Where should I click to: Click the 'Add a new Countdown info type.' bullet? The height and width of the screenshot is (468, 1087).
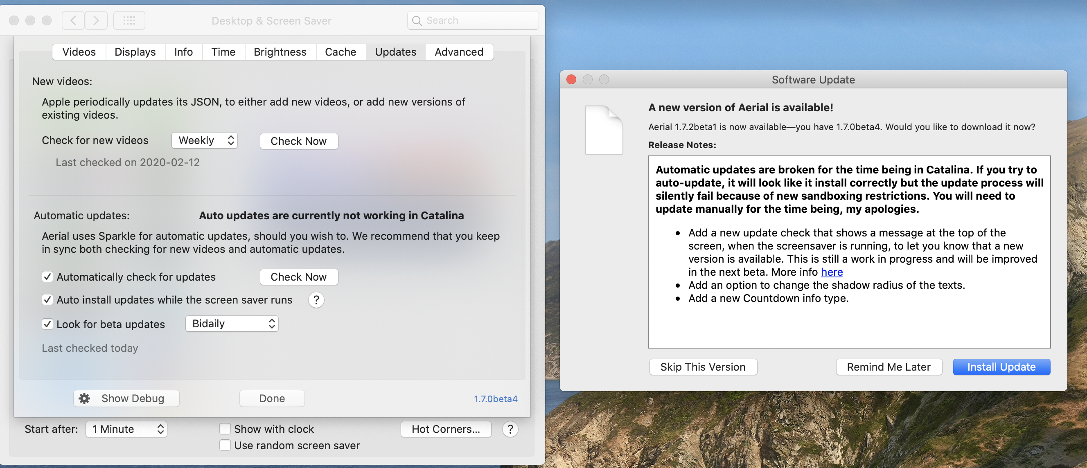point(768,298)
